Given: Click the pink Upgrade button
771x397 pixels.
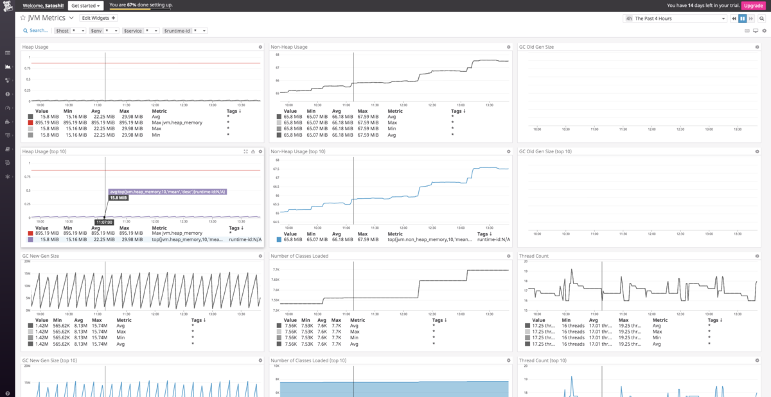Looking at the screenshot, I should tap(754, 5).
